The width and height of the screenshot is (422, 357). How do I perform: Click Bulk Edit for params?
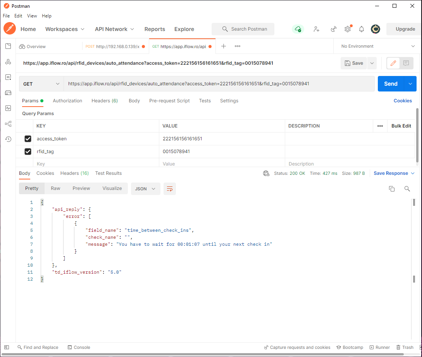pos(401,126)
